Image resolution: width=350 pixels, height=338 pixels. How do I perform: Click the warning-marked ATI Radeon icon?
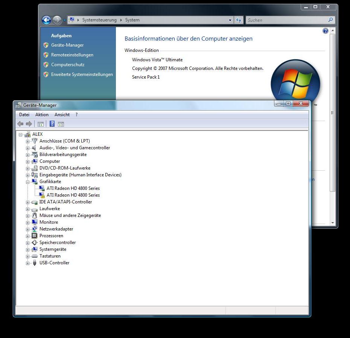[x=42, y=195]
